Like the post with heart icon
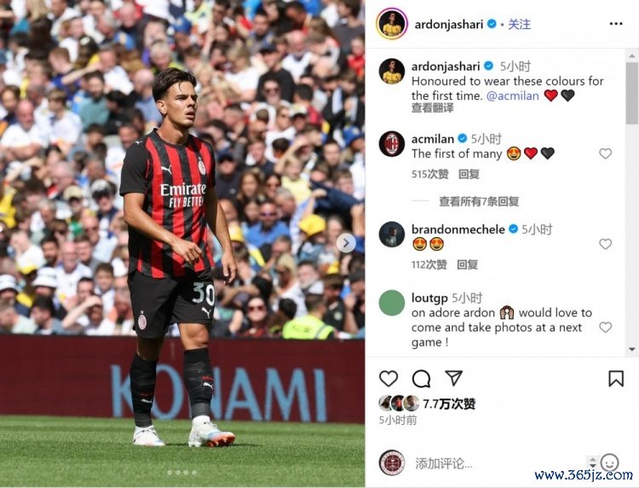The image size is (639, 488). point(389,378)
